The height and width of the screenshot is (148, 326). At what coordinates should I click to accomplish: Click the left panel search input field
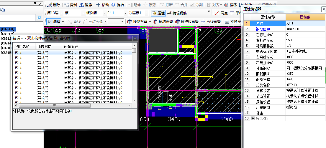pyautogui.click(x=18, y=18)
